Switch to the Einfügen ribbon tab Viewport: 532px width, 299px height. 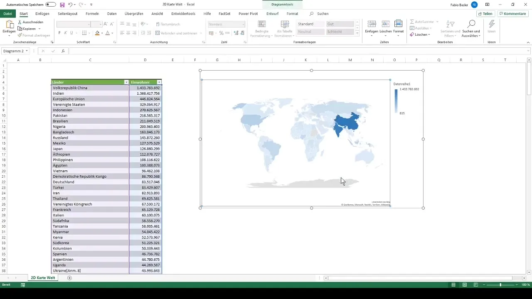coord(42,14)
